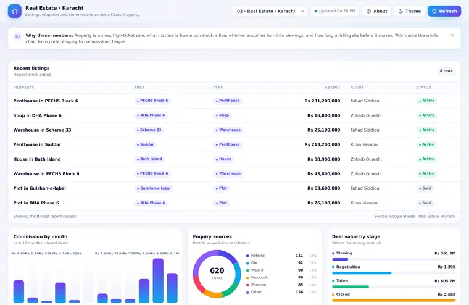Select Shop in DHA Phase 6 row

click(234, 115)
